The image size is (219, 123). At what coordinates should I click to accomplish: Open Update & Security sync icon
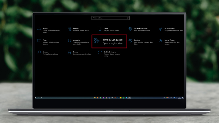click(x=100, y=52)
